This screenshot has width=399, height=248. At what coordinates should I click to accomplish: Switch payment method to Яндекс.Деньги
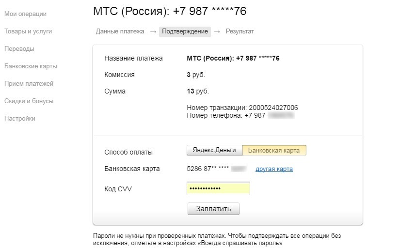pos(214,150)
